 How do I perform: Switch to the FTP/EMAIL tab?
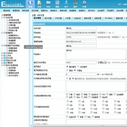click(108, 19)
